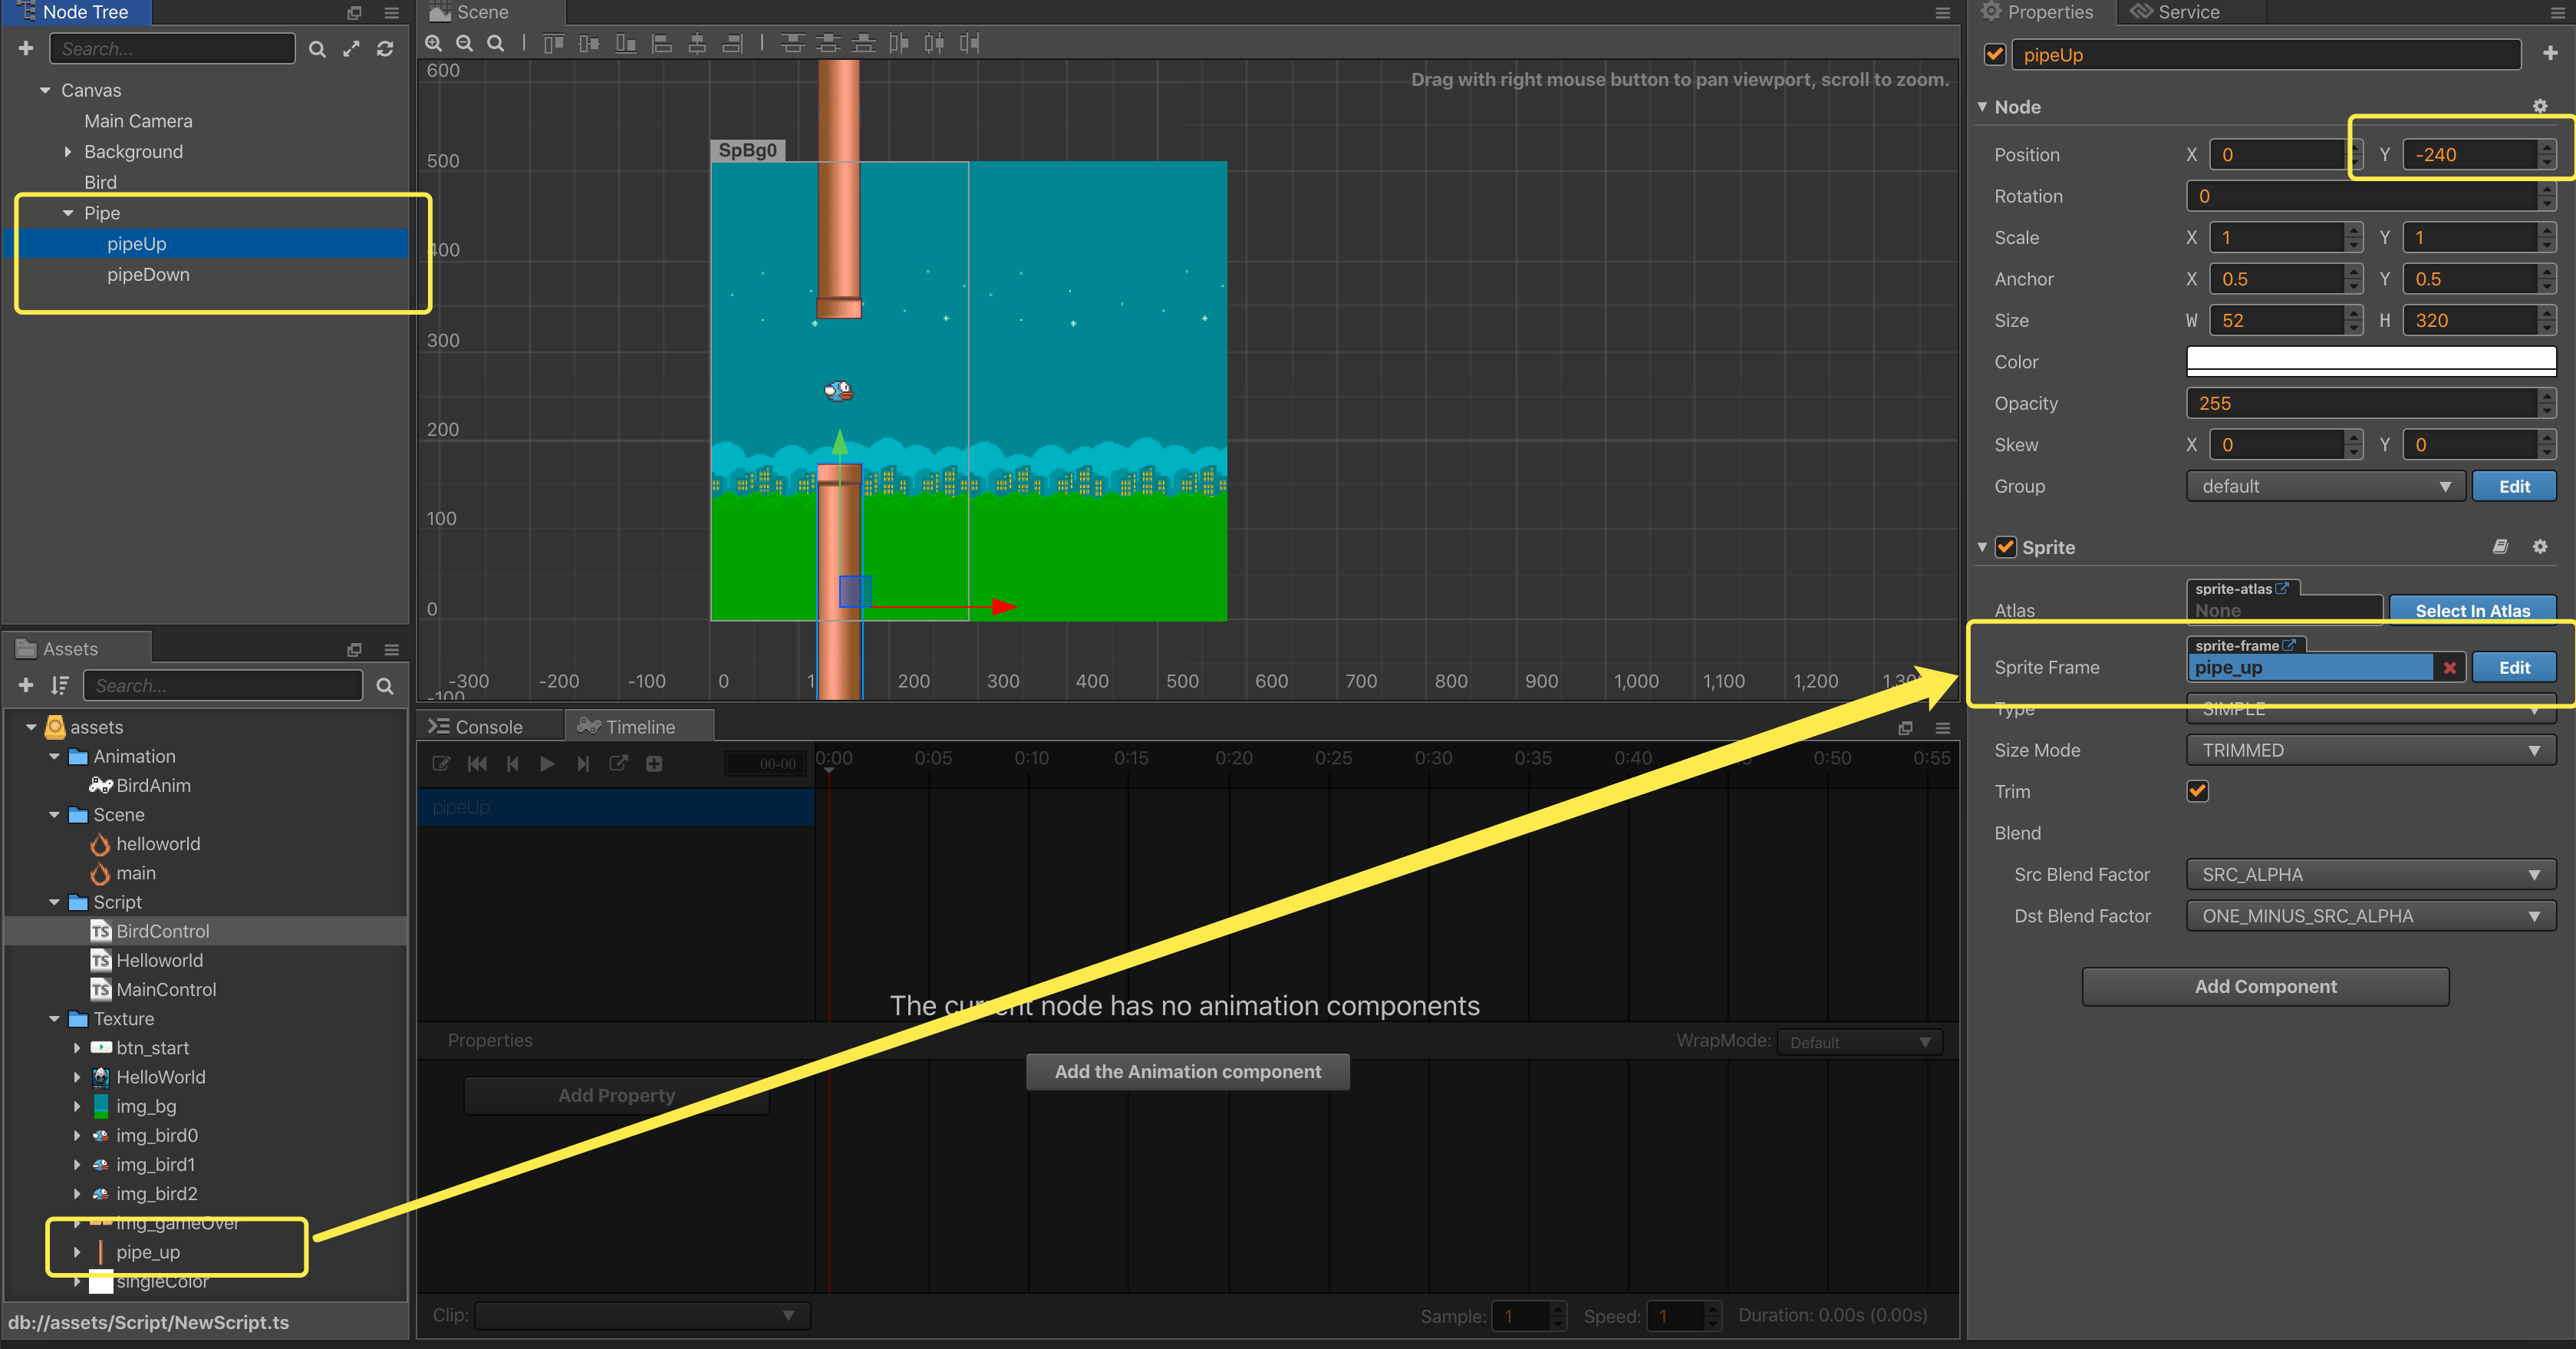Align nodes to horizontal center
Screen dimensions: 2576x1349
click(x=697, y=43)
